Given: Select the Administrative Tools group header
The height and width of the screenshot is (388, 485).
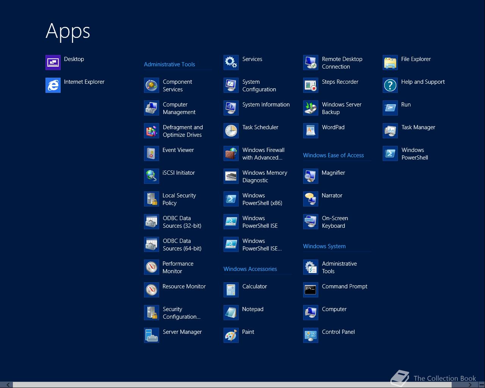Looking at the screenshot, I should click(169, 64).
